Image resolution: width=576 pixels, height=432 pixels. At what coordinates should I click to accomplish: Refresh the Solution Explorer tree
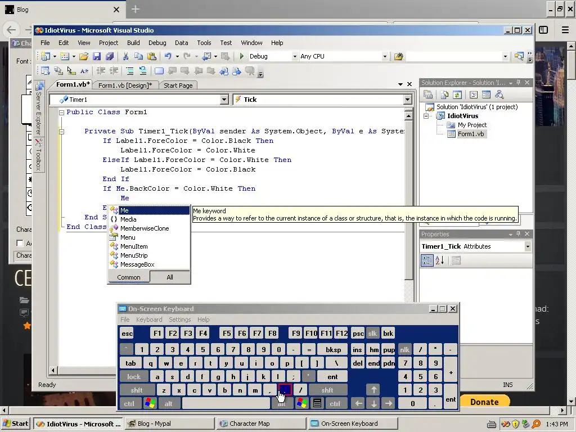(x=457, y=94)
